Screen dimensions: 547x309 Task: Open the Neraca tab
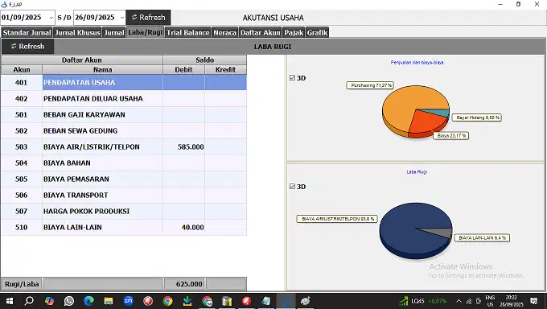click(224, 32)
